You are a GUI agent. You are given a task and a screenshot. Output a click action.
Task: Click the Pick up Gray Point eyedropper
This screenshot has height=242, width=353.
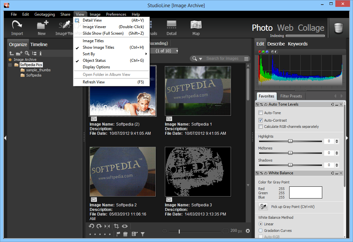click(x=263, y=207)
